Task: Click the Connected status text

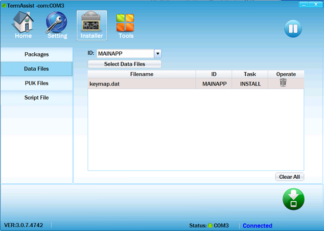Action: tap(257, 226)
